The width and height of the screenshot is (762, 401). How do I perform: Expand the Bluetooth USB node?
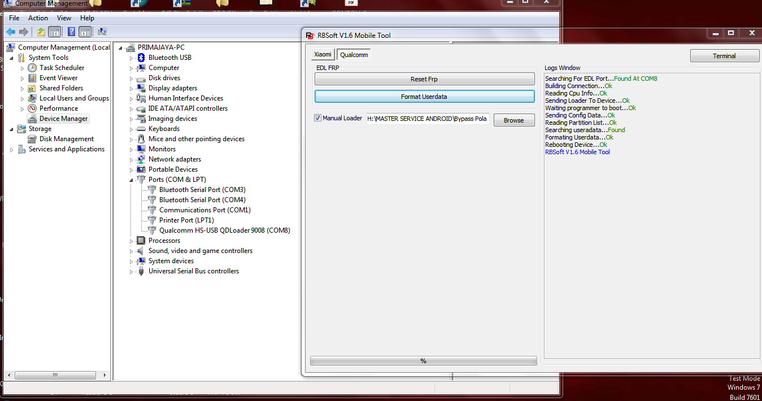pos(132,58)
